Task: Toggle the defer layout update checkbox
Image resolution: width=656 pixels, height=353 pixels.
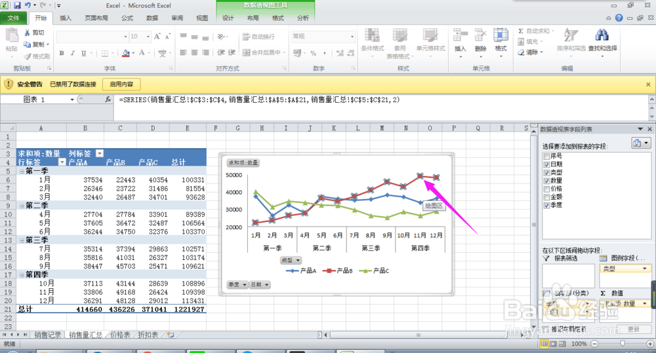Action: pos(546,329)
